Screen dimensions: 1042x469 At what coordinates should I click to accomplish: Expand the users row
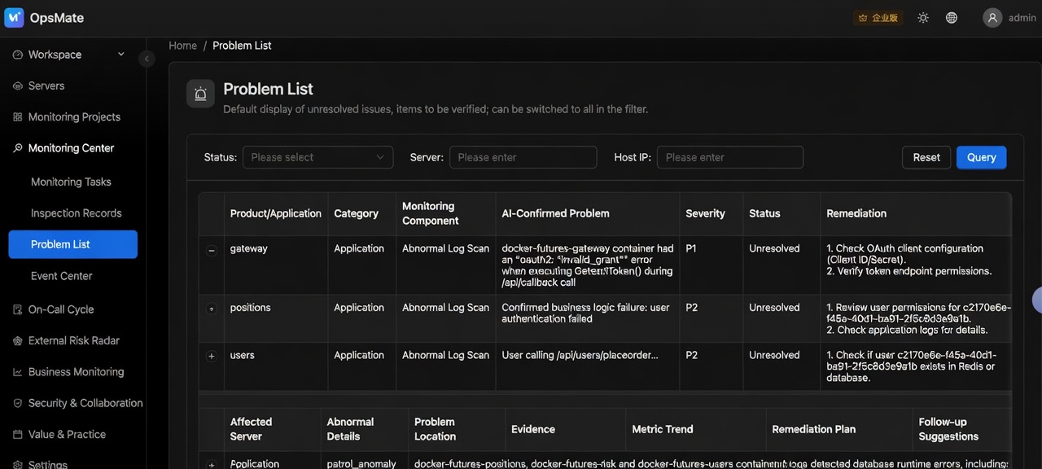tap(212, 357)
